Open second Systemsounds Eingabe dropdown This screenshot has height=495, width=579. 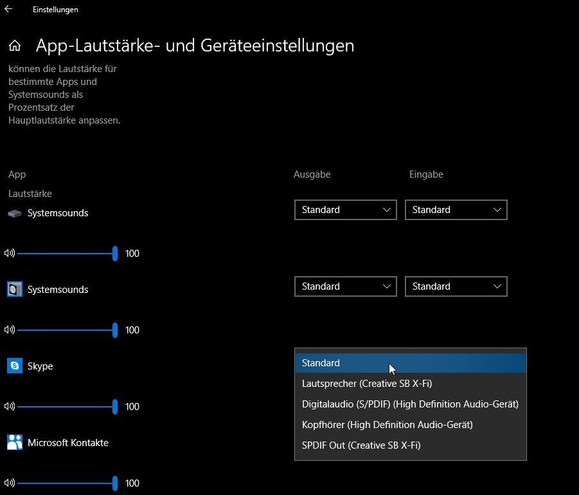click(456, 286)
